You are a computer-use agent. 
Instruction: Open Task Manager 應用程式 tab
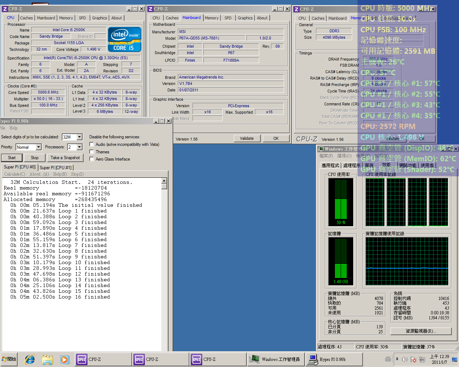[x=330, y=165]
